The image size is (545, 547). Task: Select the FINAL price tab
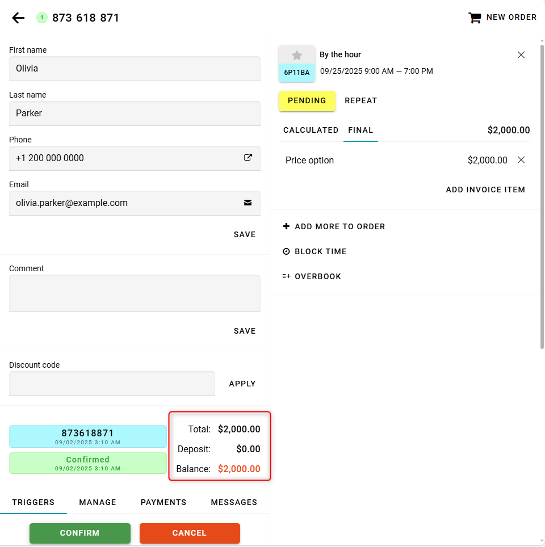(360, 130)
